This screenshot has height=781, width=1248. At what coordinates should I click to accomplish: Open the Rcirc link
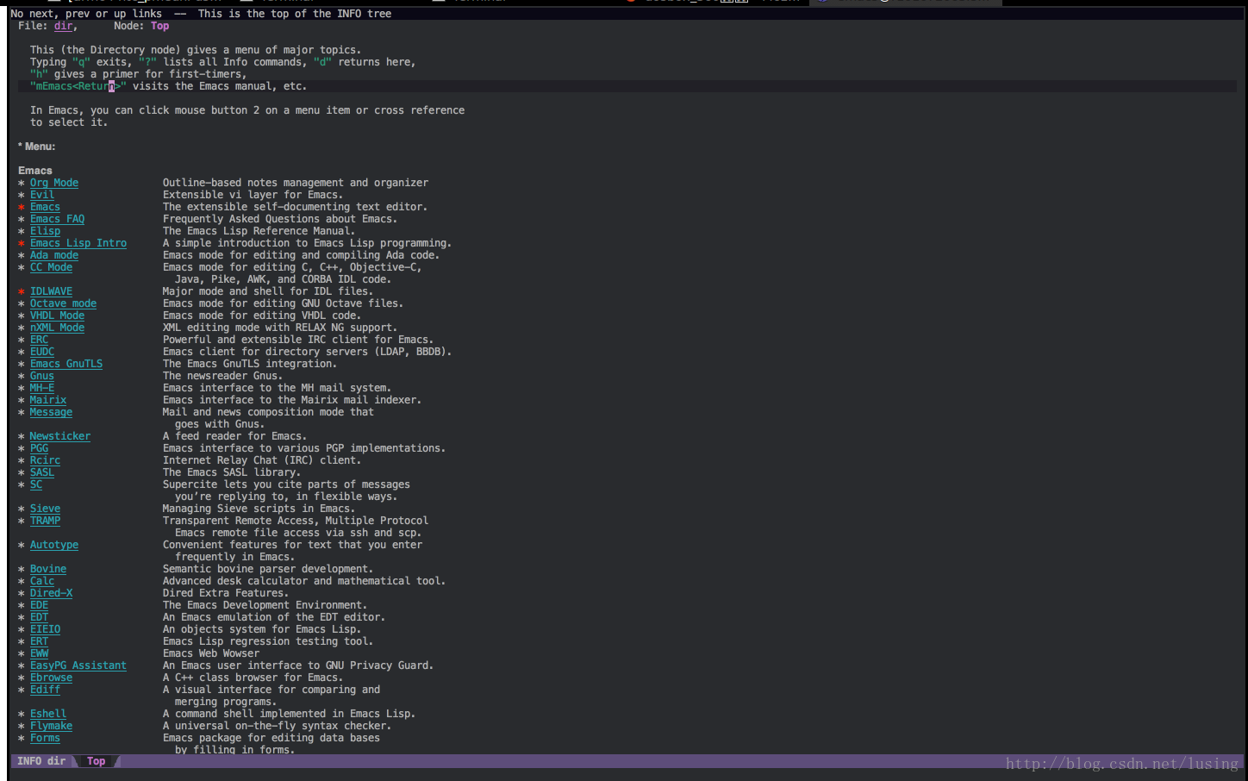pos(45,460)
